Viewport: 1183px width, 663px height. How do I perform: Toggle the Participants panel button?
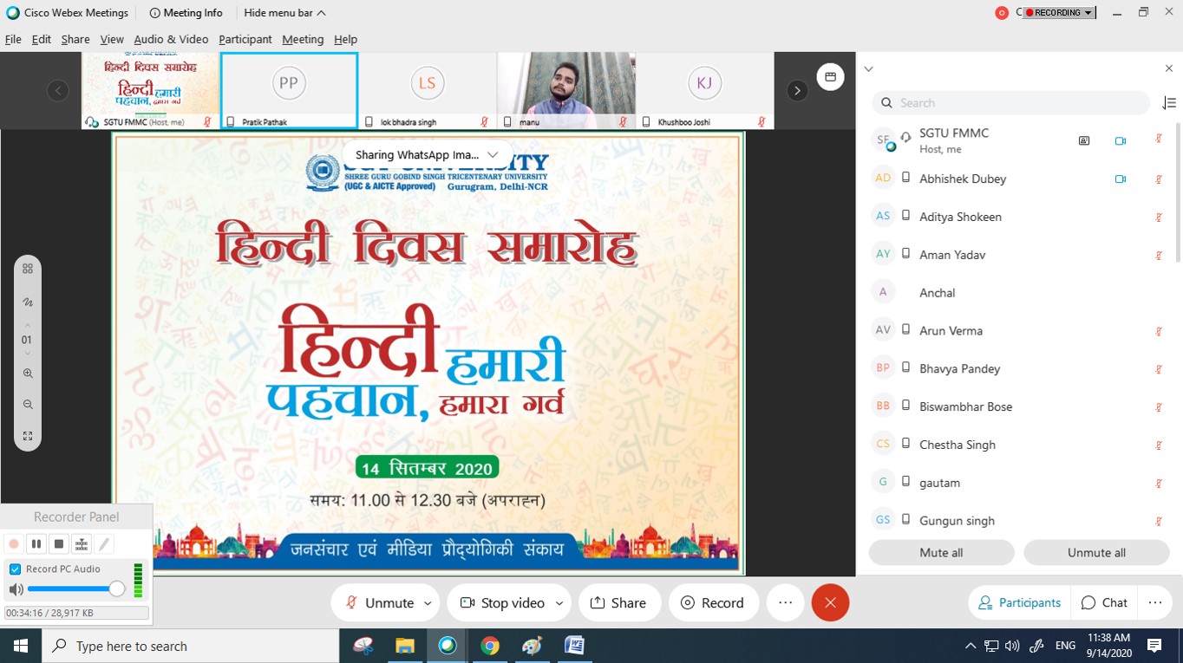1019,603
